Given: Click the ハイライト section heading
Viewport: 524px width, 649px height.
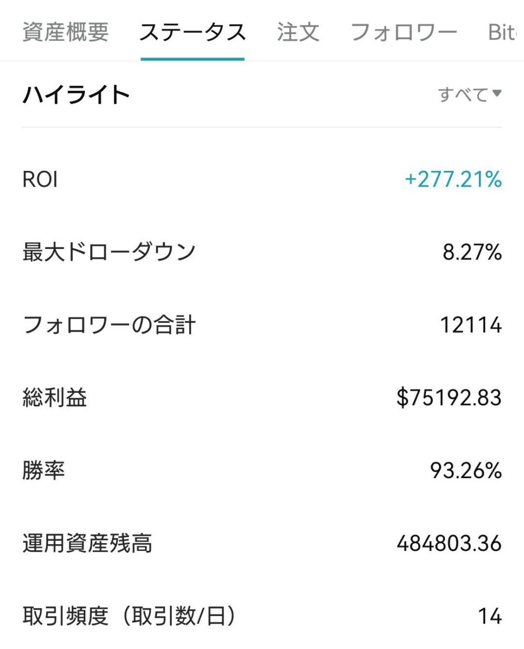Looking at the screenshot, I should 76,95.
